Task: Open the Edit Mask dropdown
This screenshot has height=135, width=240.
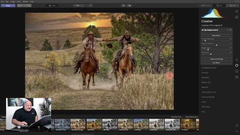Action: click(x=216, y=63)
